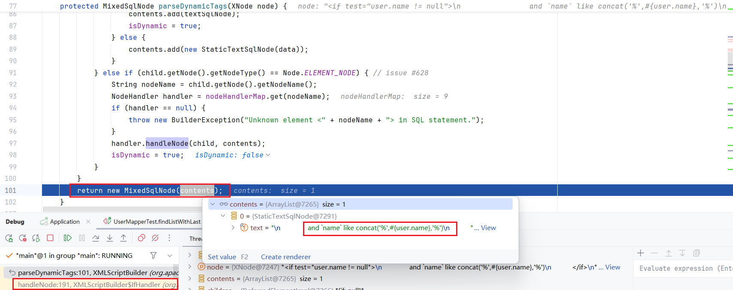Click line number 97 in gutter
This screenshot has width=733, height=290.
[13, 143]
